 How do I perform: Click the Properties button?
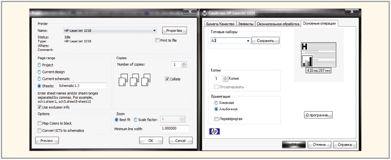(174, 31)
